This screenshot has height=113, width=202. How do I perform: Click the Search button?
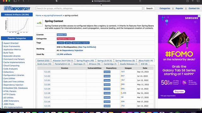click(x=149, y=8)
